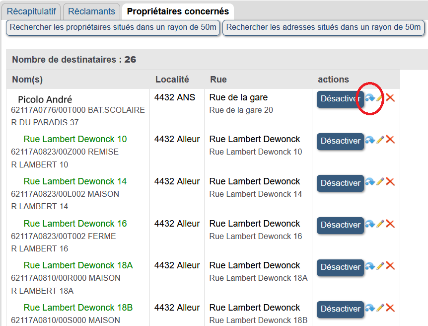Screen dimensions: 428x326
Task: Select the Propriétaires concernés tab
Action: (x=178, y=11)
